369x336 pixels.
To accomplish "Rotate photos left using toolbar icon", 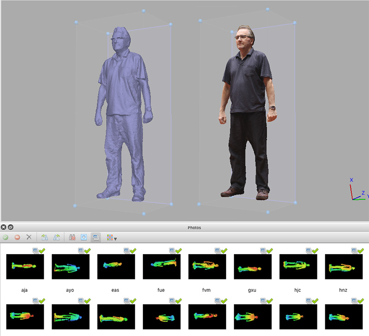I will [x=56, y=237].
